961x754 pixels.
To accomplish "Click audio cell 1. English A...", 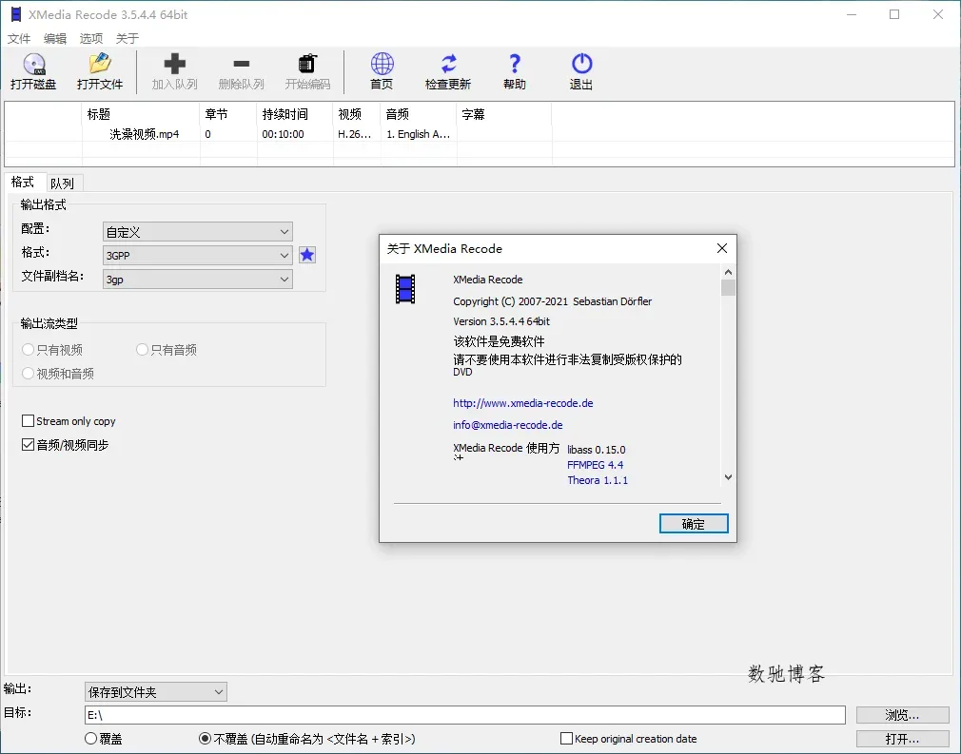I will (x=418, y=134).
